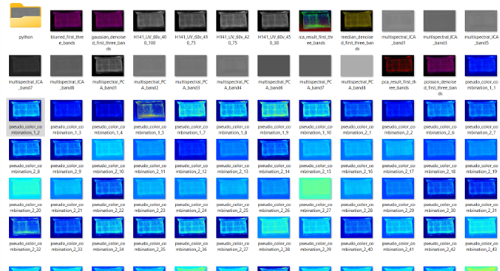Image resolution: width=500 pixels, height=271 pixels.
Task: Select pseudo_color_combination_1_9 image
Action: tap(274, 110)
